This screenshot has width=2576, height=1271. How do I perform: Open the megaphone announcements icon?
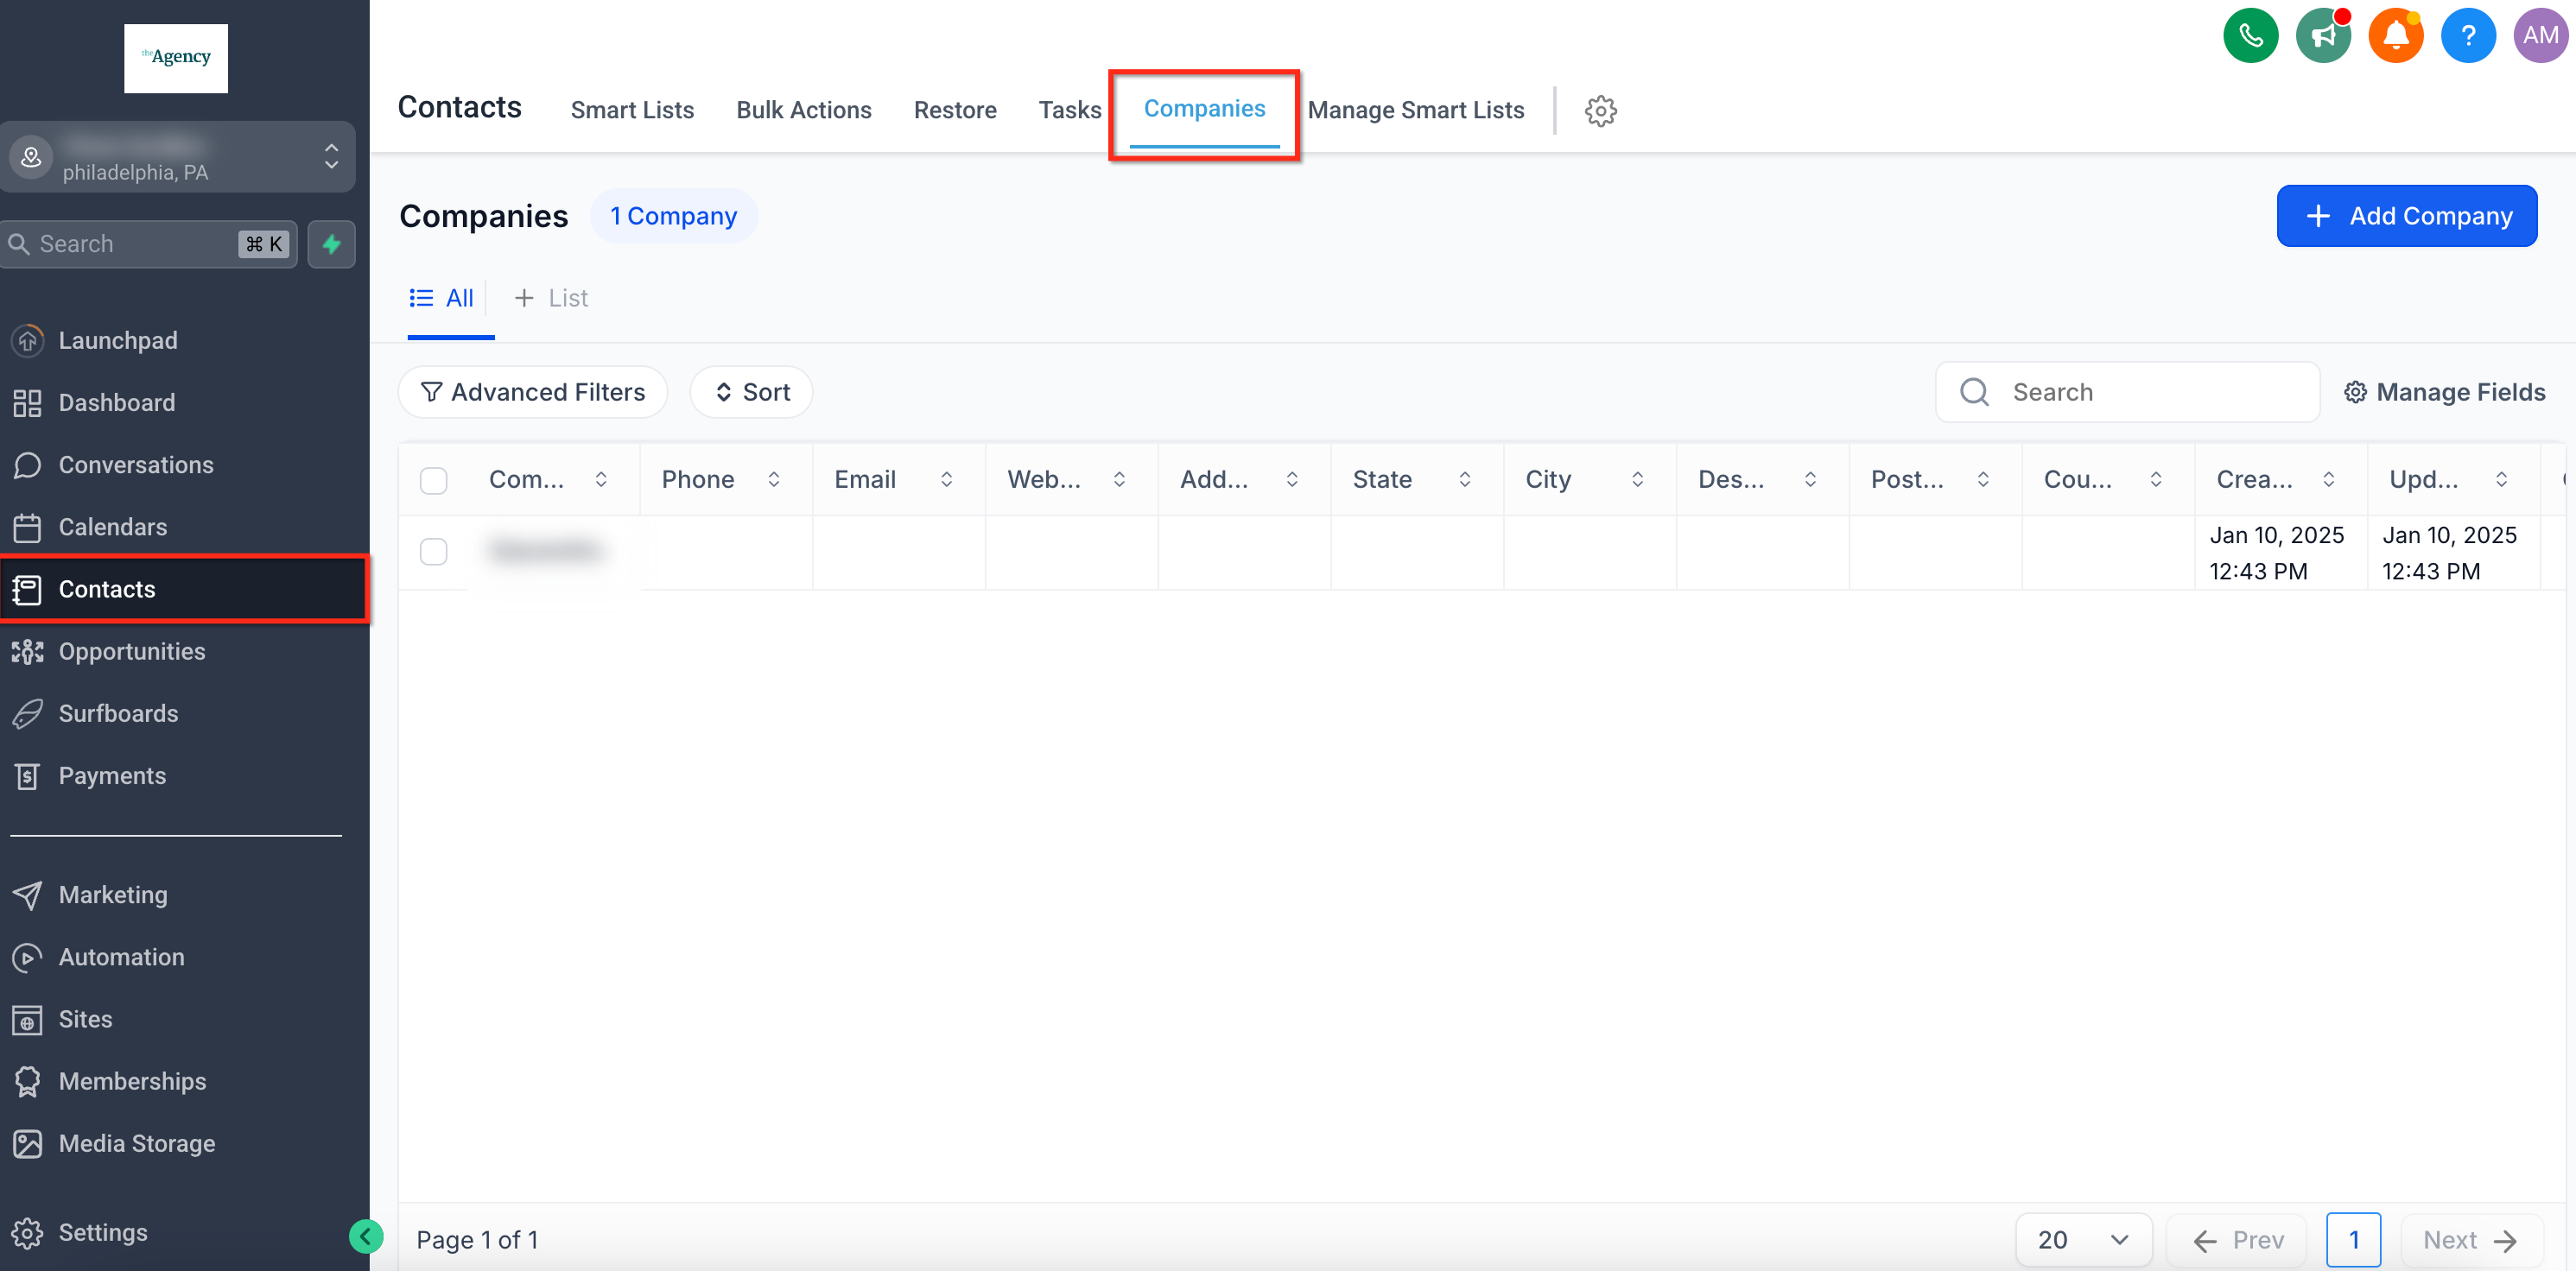coord(2323,36)
